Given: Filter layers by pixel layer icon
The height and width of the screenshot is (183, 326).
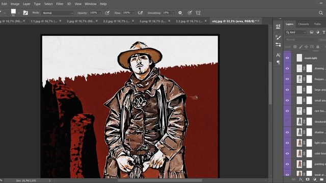Looking at the screenshot, I should 311,32.
